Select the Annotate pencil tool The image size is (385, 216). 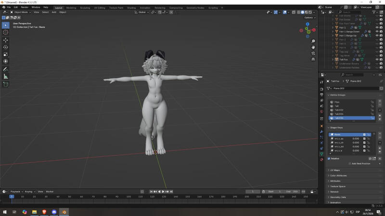point(5,70)
